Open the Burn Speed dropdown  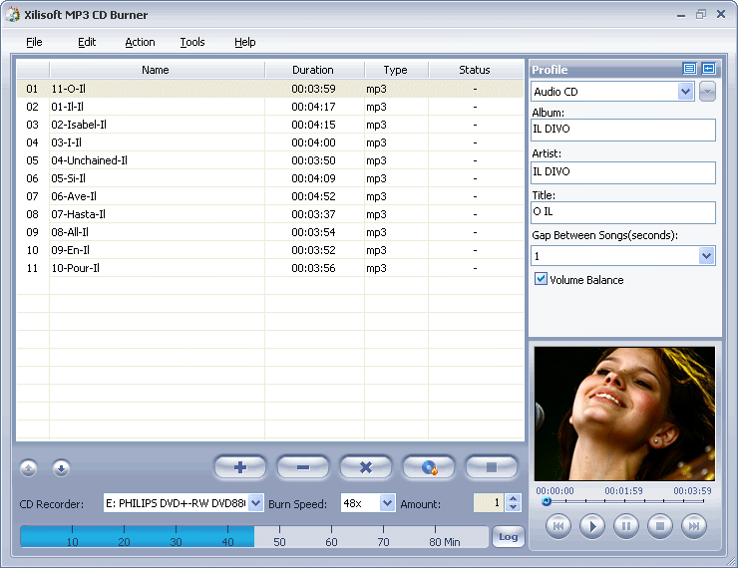tap(387, 503)
